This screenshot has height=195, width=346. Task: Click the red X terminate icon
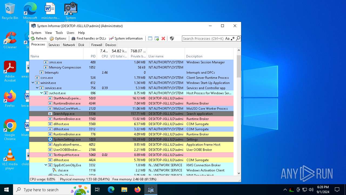163,38
